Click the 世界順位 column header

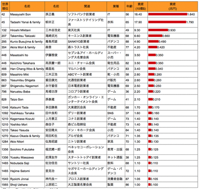tap(5, 6)
